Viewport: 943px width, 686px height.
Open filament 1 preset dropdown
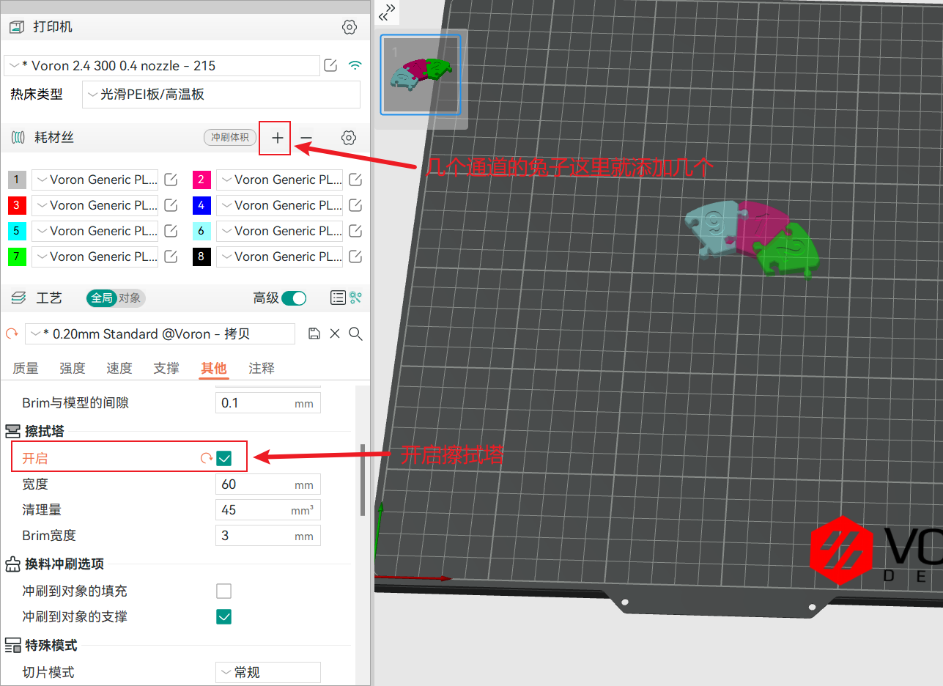click(x=95, y=180)
